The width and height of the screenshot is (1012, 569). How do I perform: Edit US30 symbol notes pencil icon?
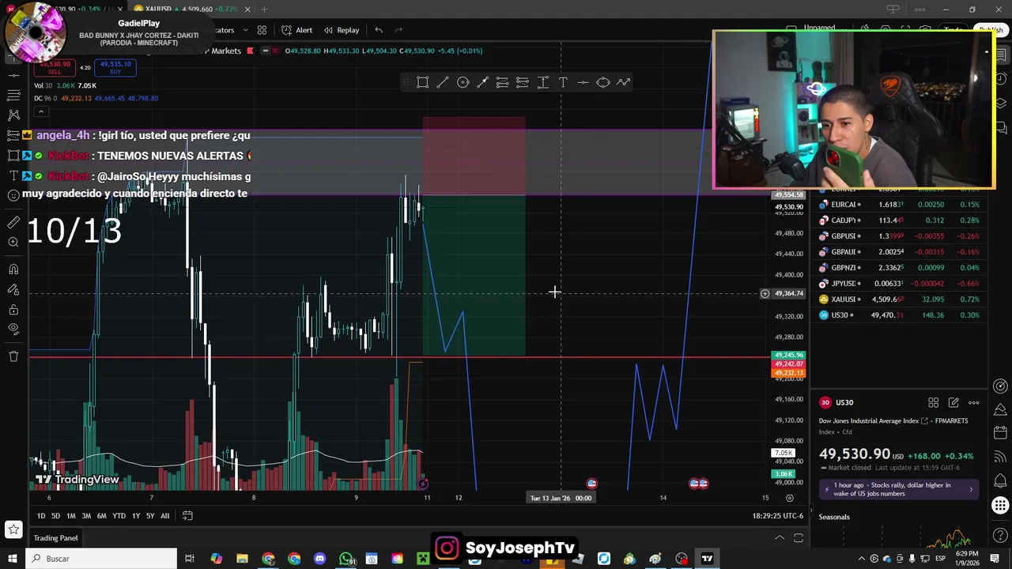(x=953, y=402)
